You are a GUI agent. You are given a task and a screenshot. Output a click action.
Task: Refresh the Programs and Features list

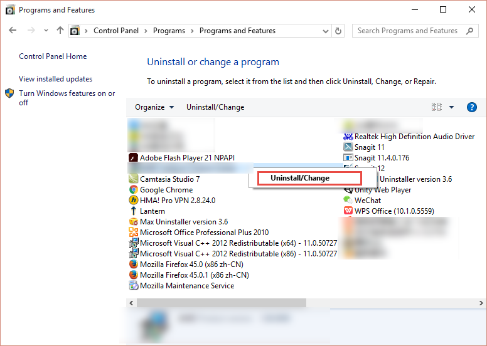click(x=338, y=31)
